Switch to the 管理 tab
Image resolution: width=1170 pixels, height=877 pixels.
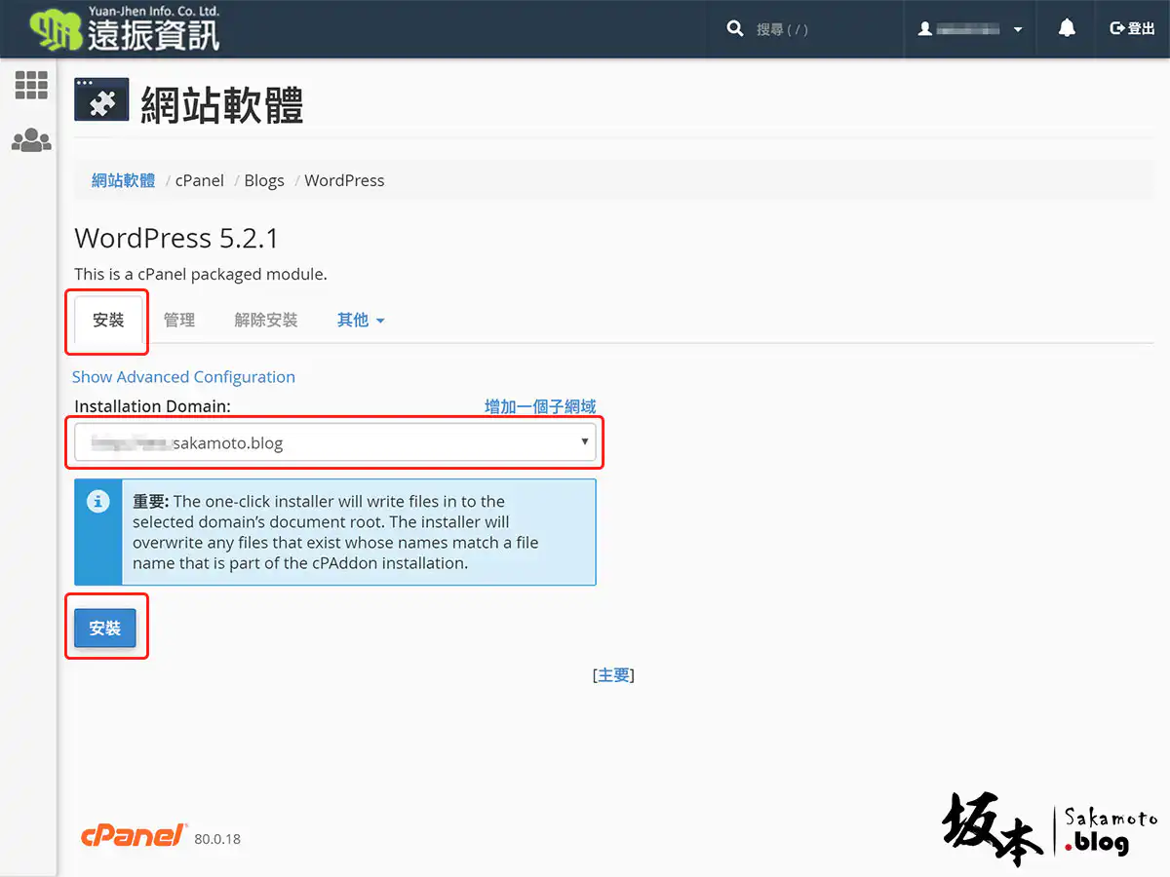point(179,320)
